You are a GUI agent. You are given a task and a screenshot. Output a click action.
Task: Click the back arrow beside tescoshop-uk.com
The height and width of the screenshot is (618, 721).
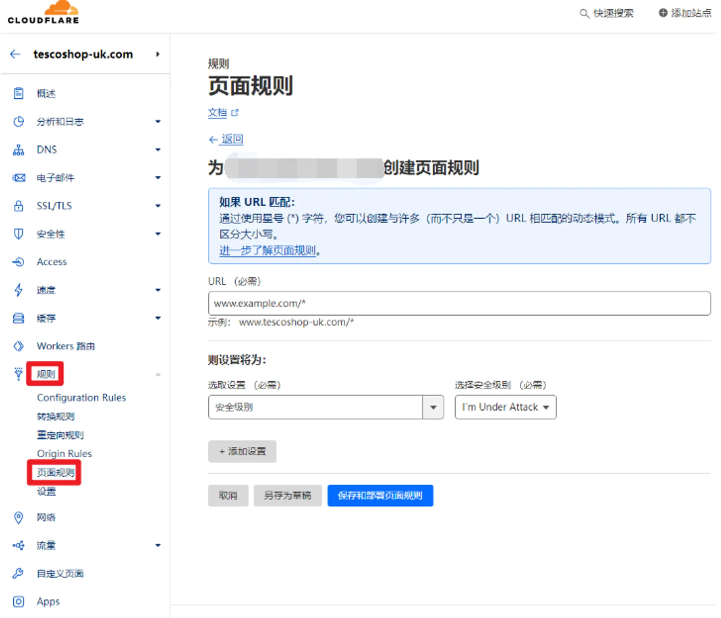click(15, 54)
